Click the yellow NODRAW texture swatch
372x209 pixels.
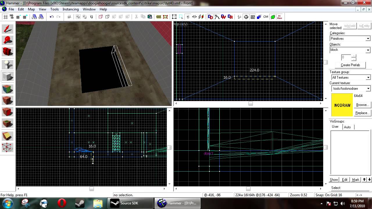click(342, 105)
